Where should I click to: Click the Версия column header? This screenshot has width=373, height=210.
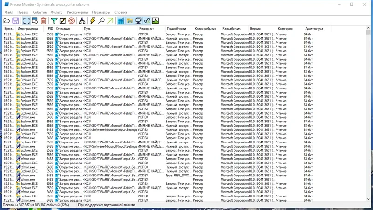pyautogui.click(x=262, y=29)
